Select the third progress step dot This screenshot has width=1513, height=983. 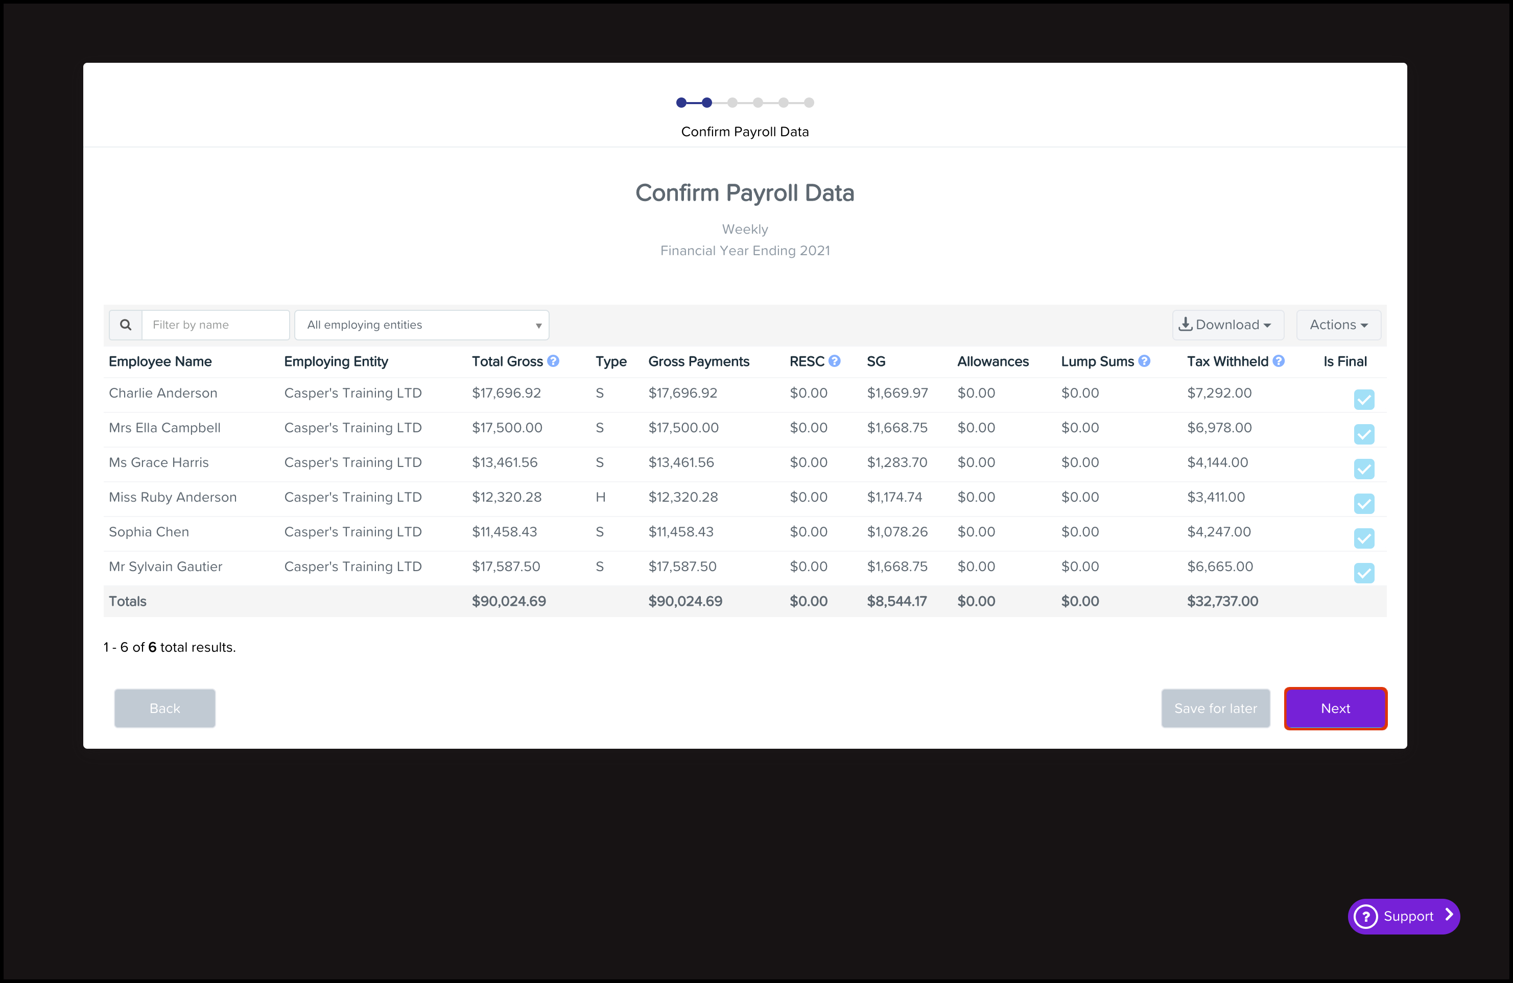[732, 102]
